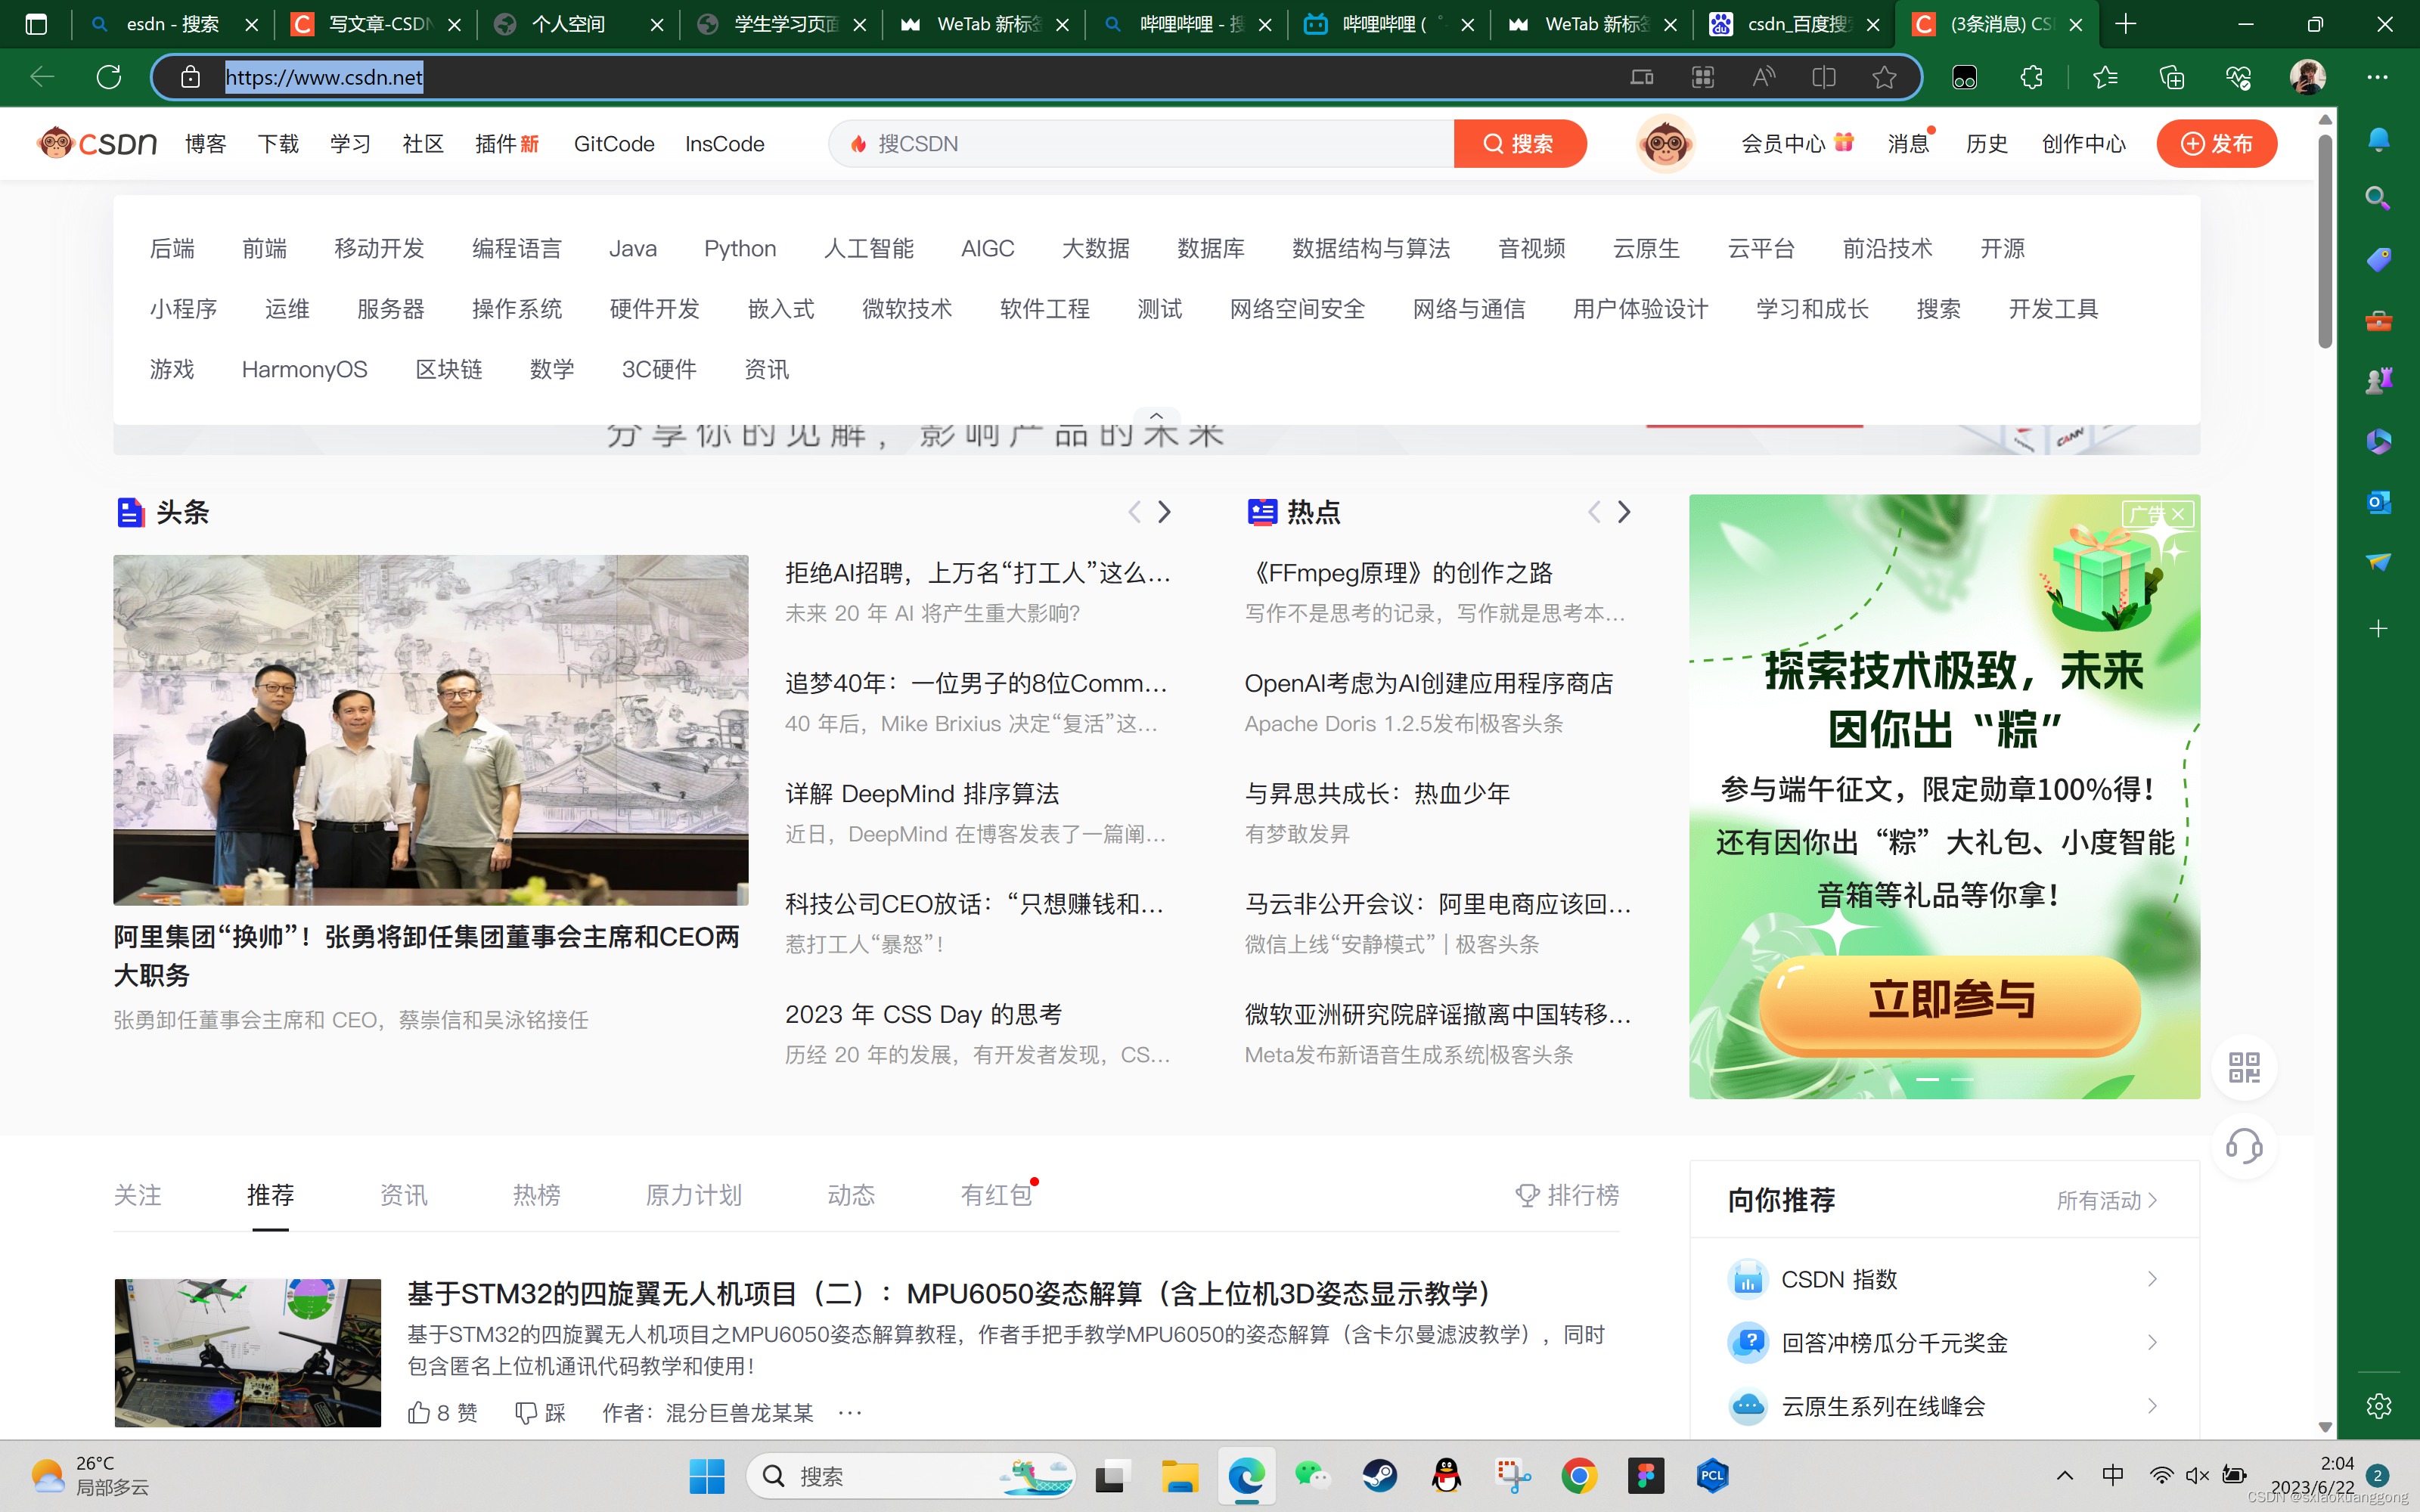Open 博客 in CSDN nav

(205, 144)
